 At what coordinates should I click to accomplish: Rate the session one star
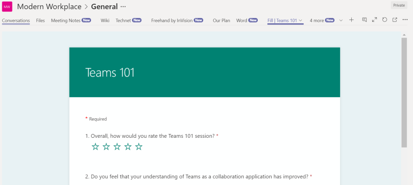tap(95, 146)
